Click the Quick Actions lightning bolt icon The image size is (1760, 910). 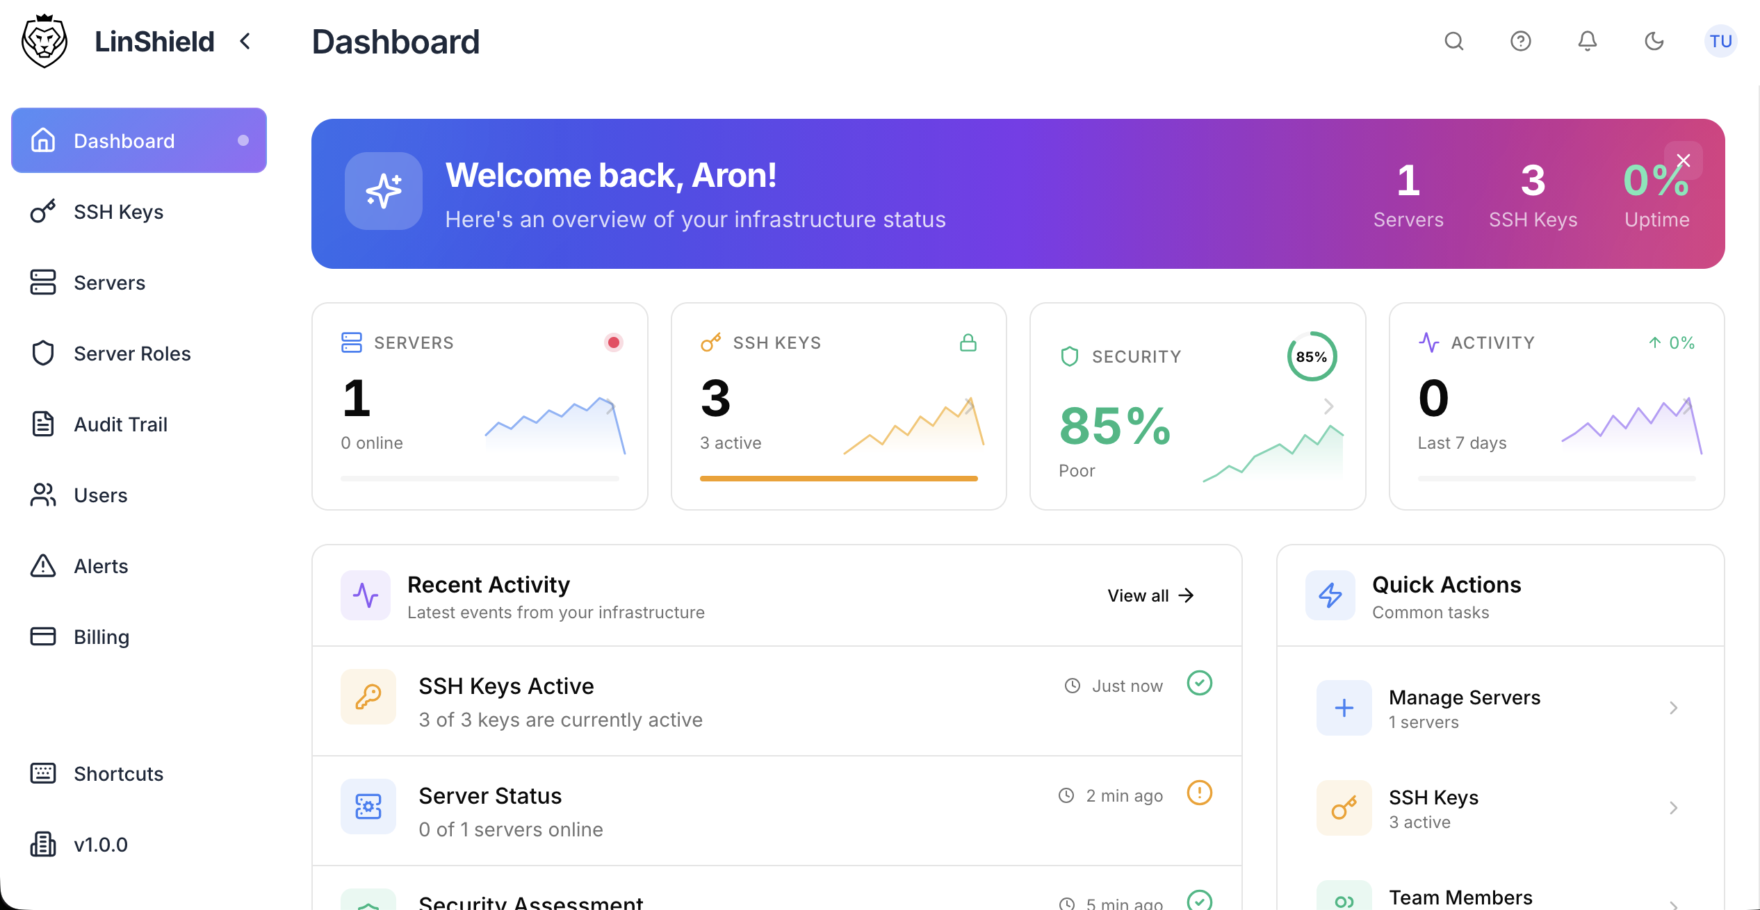(1330, 595)
